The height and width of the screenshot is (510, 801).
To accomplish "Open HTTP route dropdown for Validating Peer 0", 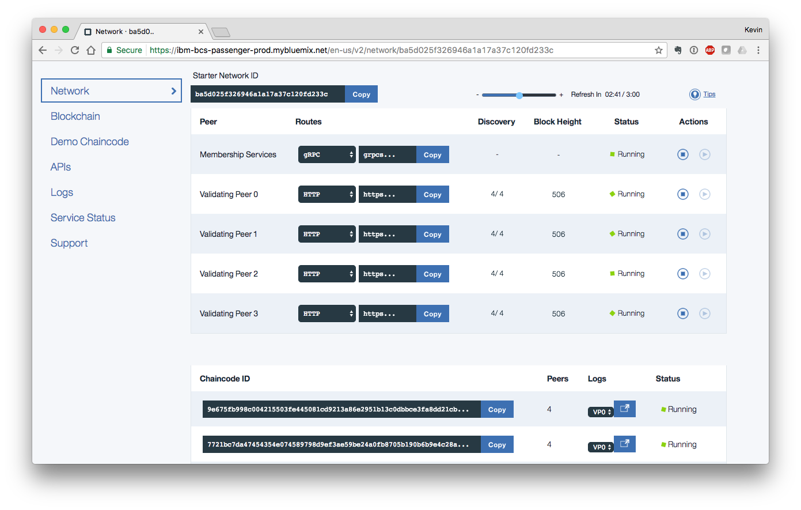I will click(x=327, y=194).
